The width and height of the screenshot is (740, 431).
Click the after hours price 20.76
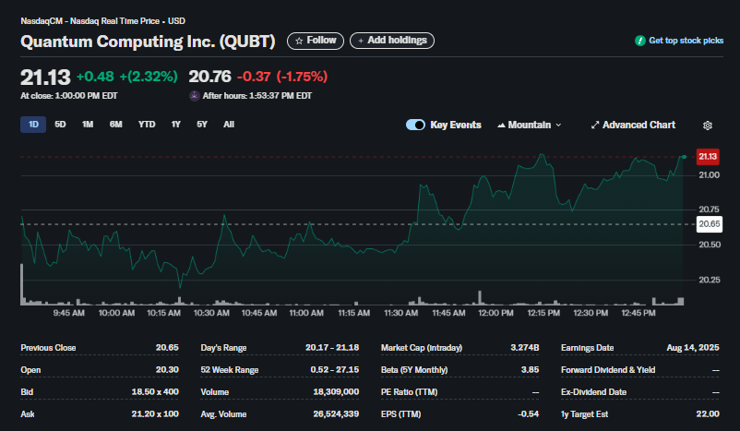[210, 77]
